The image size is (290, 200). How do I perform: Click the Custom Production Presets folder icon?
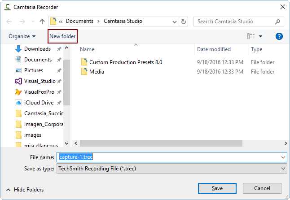[84, 62]
